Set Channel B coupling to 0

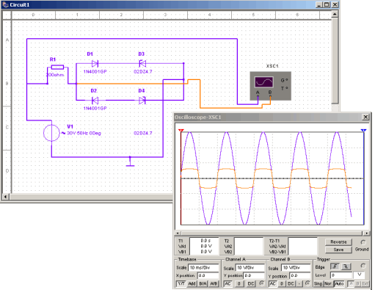coord(282,283)
